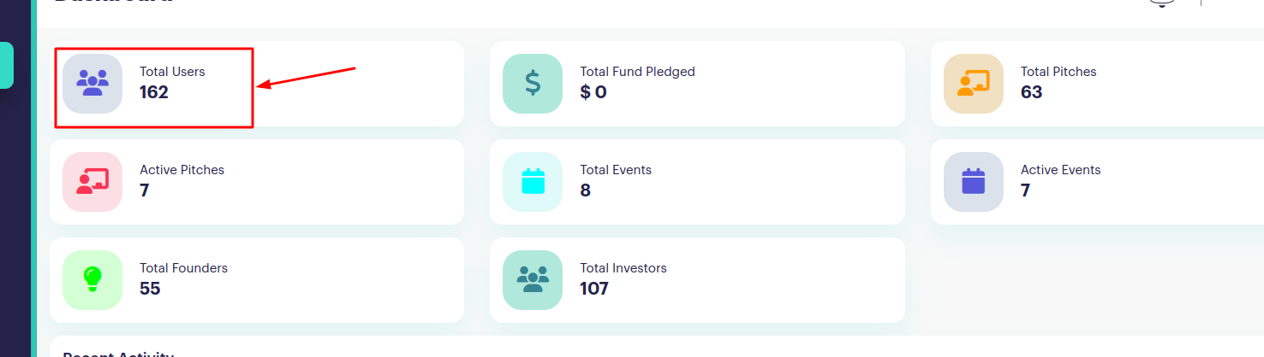1264x357 pixels.
Task: Click the cyan Total Events calendar icon
Action: click(533, 181)
